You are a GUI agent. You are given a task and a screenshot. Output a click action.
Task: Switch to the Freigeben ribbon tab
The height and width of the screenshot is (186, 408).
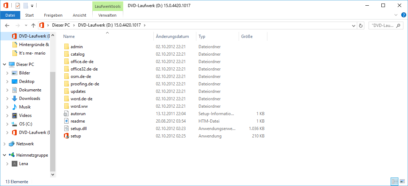click(x=53, y=15)
